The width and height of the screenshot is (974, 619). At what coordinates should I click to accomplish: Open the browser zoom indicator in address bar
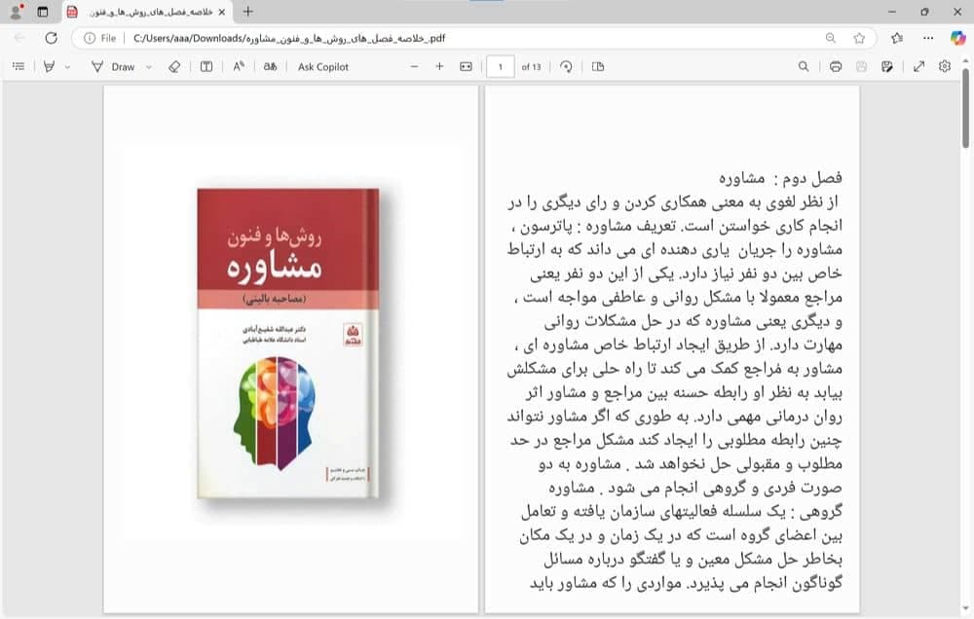point(831,38)
